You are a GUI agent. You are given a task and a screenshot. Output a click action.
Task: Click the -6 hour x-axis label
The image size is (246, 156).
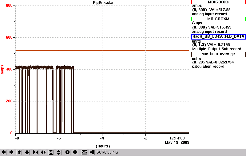(59, 138)
